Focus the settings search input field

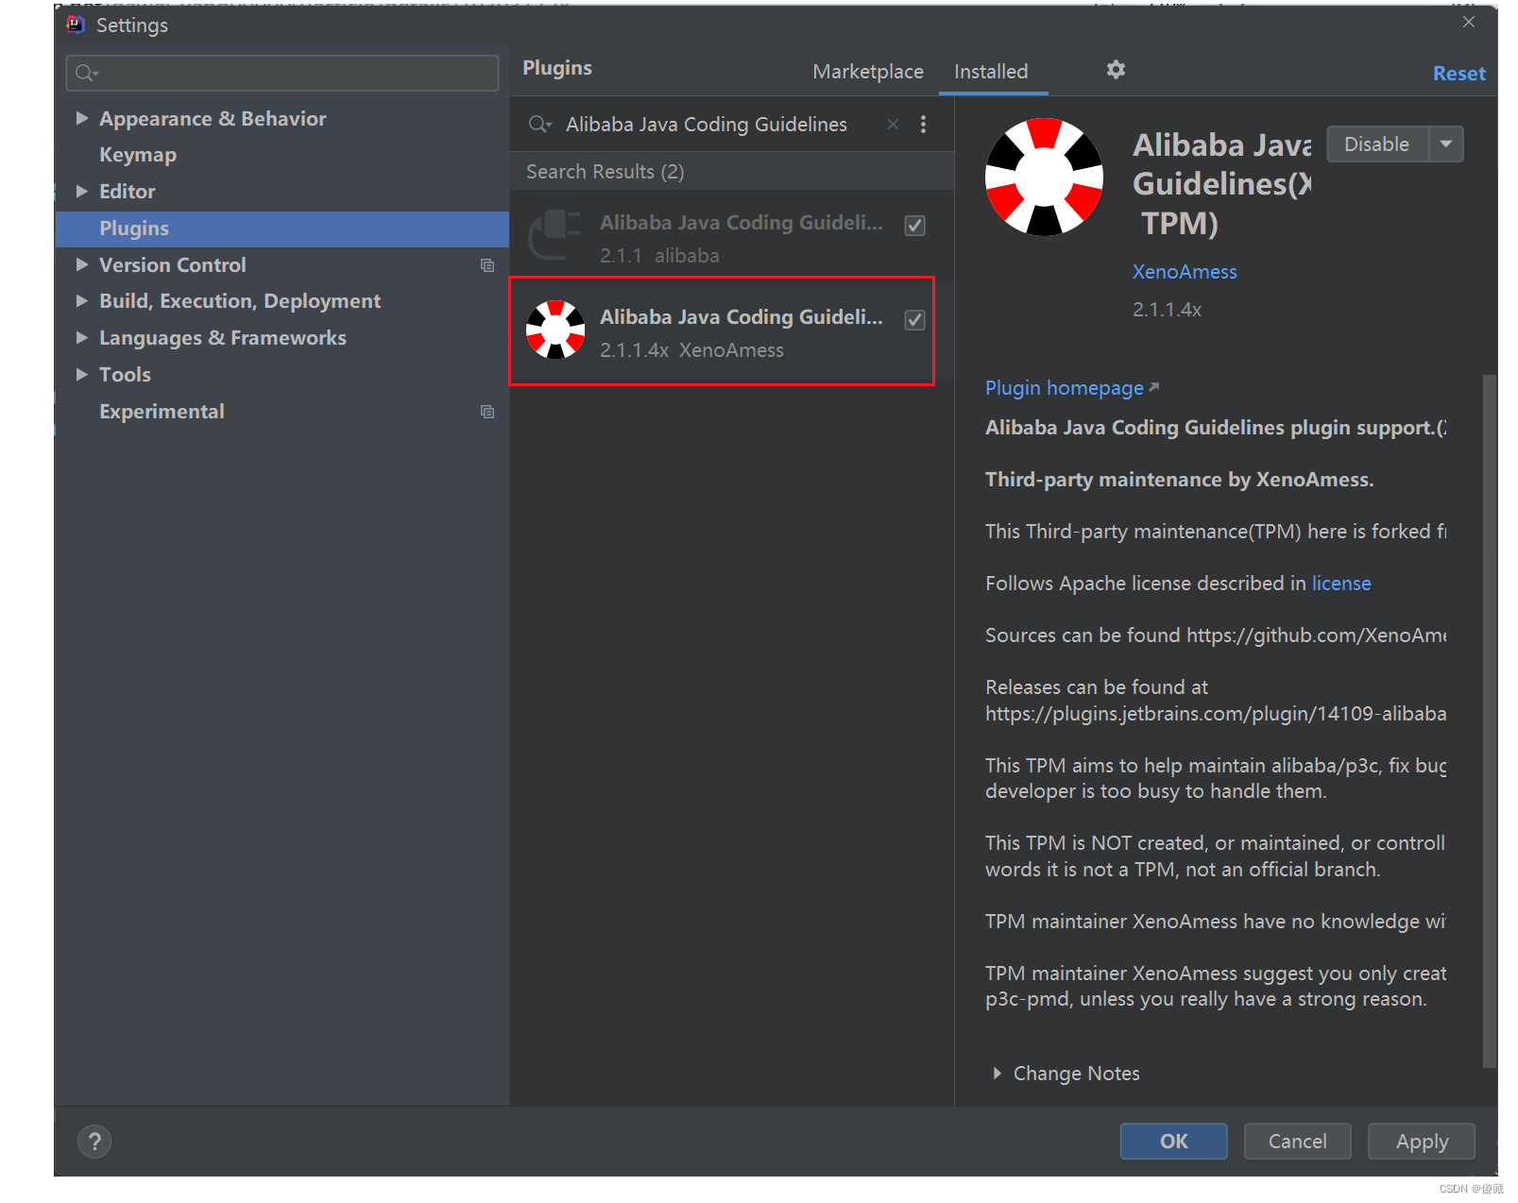[282, 73]
